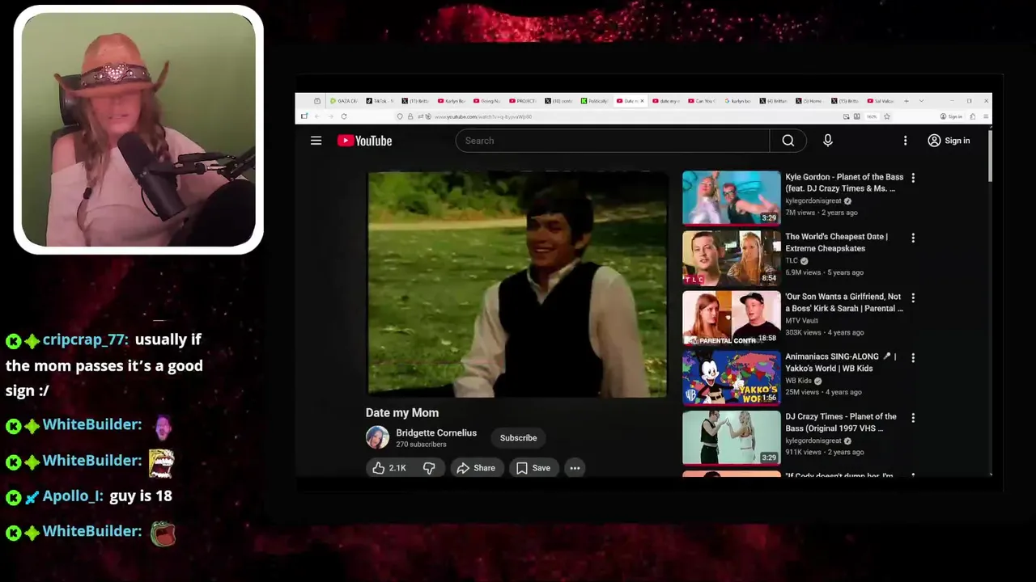The width and height of the screenshot is (1036, 582).
Task: Open options for Kyle Gordon Planet of the Bass
Action: 913,178
